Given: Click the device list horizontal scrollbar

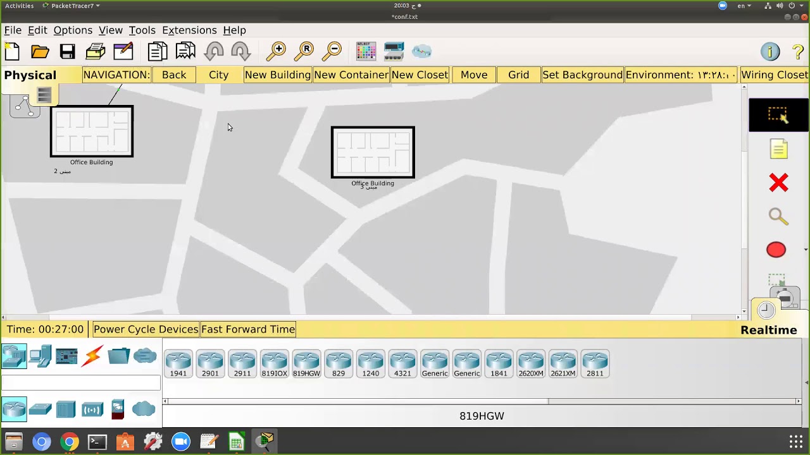Looking at the screenshot, I should pyautogui.click(x=482, y=401).
